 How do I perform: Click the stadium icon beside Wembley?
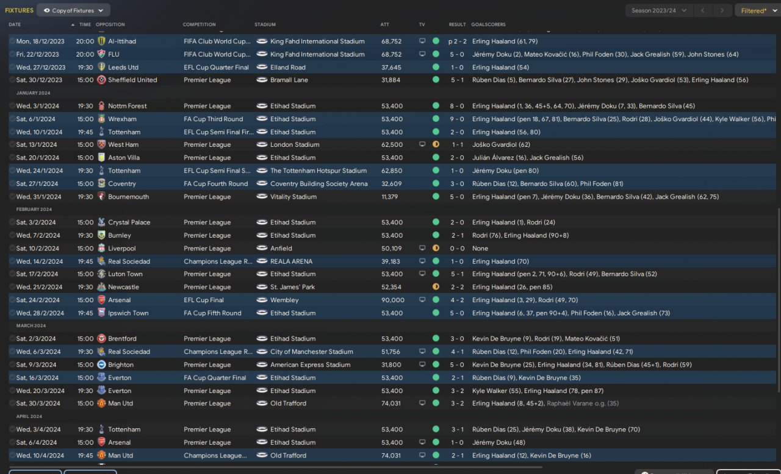[x=262, y=300]
